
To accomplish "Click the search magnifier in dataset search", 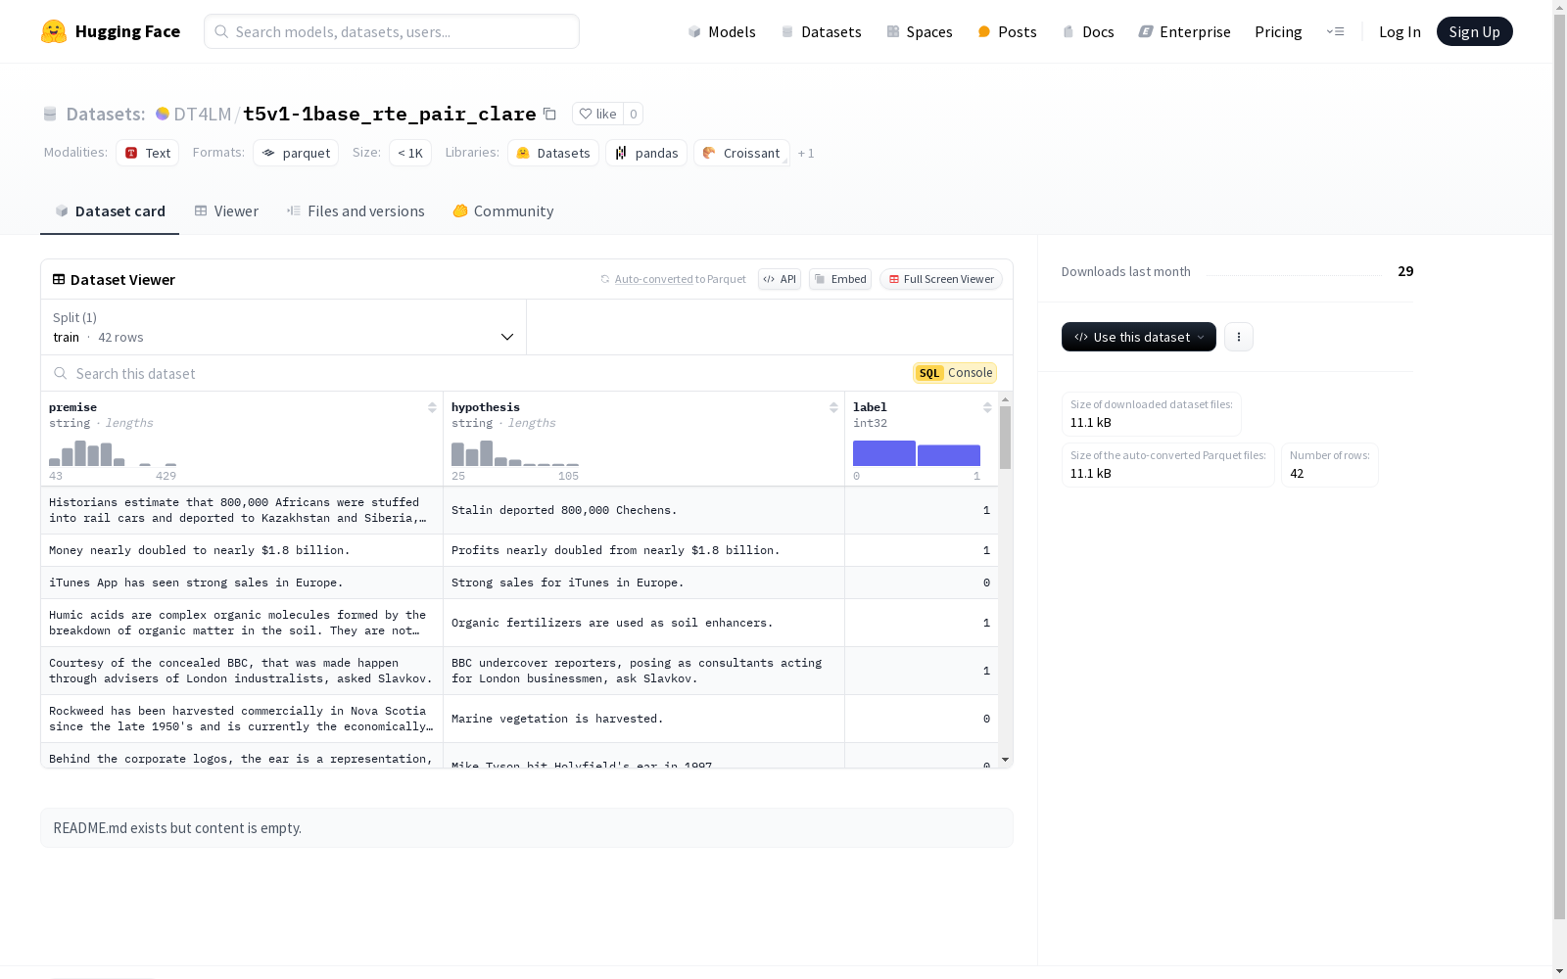I will (x=61, y=373).
